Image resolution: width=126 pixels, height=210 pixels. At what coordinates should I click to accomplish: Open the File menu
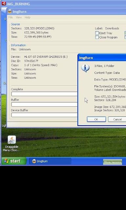10,17
